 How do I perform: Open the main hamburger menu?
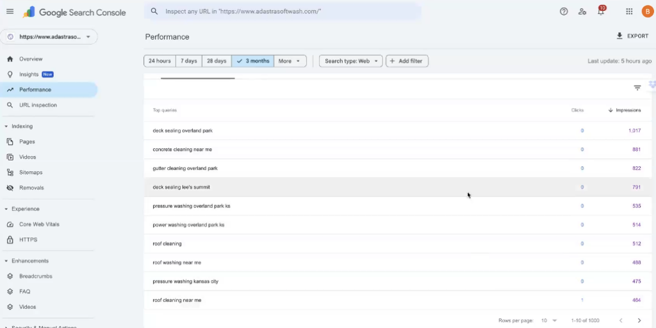tap(10, 12)
